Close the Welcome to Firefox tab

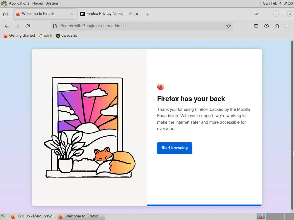[x=72, y=14]
